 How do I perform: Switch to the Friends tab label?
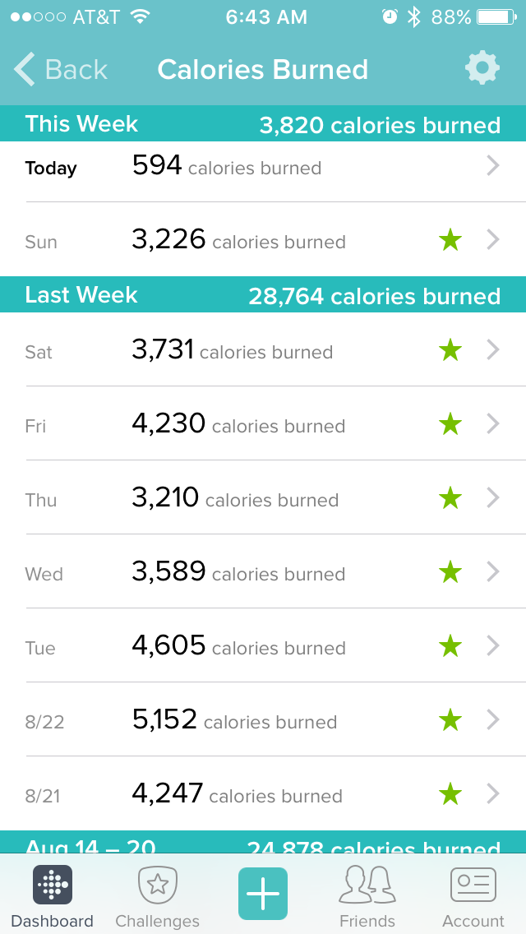click(x=367, y=921)
